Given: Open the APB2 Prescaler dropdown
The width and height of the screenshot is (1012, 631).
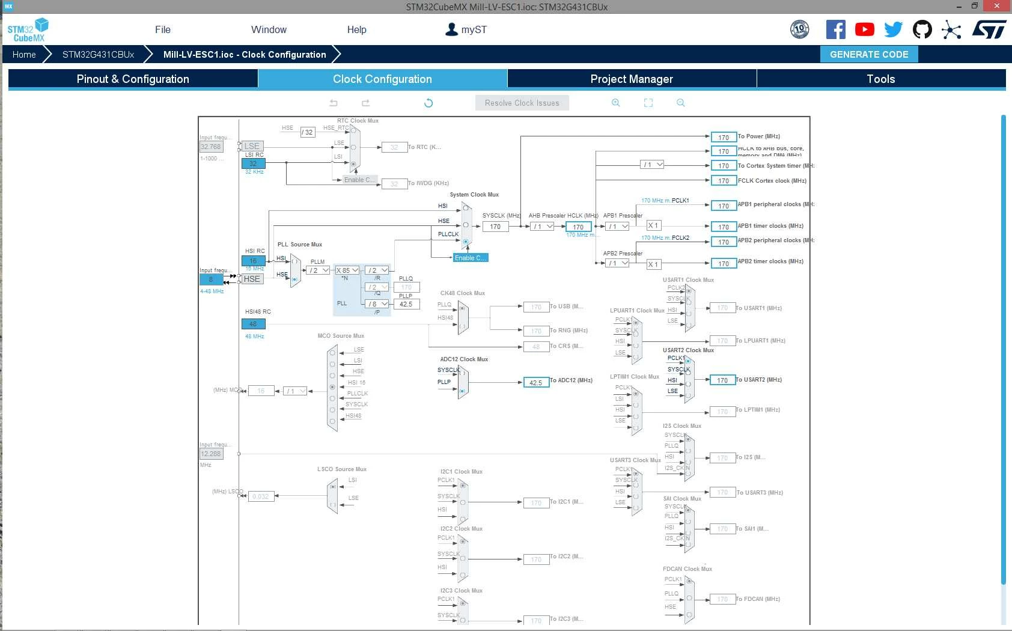Looking at the screenshot, I should 618,263.
